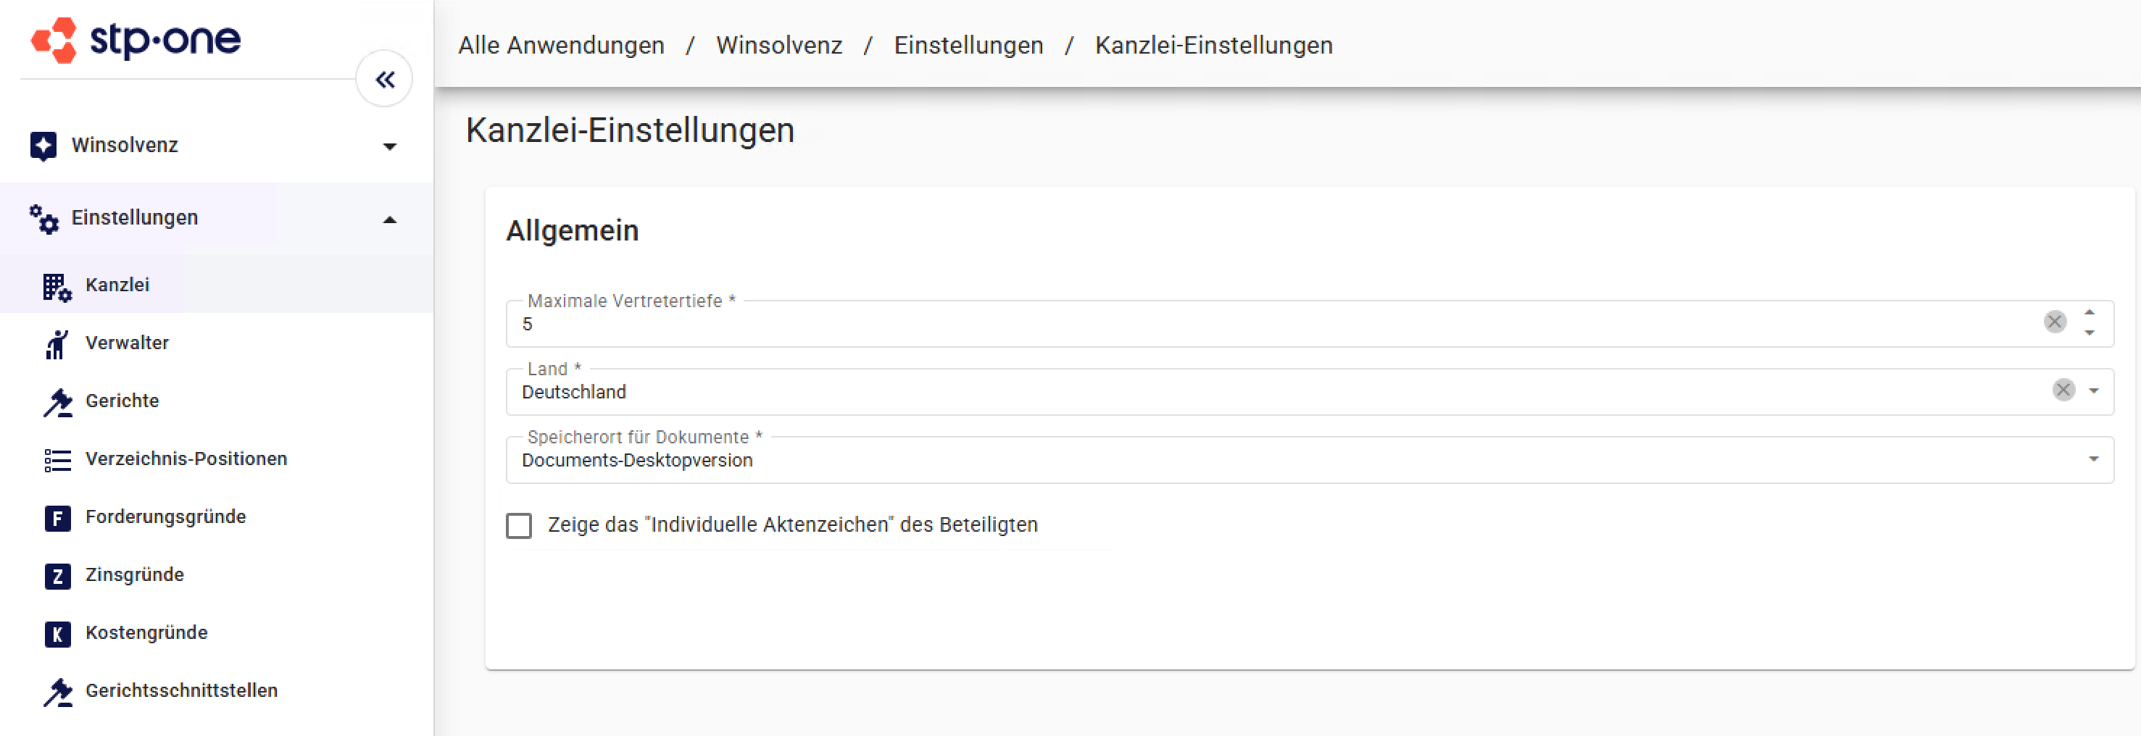The height and width of the screenshot is (736, 2141).
Task: Clear the Maximale Vertretertiefe value
Action: [x=2055, y=322]
